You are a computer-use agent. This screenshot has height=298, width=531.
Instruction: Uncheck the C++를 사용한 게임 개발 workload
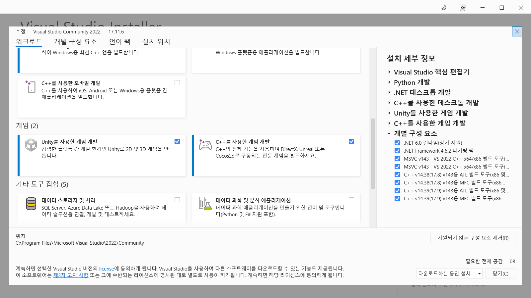351,141
